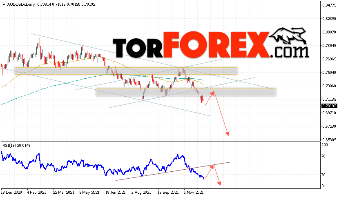Select the 16 Sep 2021 date label
The width and height of the screenshot is (339, 197).
[x=168, y=192]
